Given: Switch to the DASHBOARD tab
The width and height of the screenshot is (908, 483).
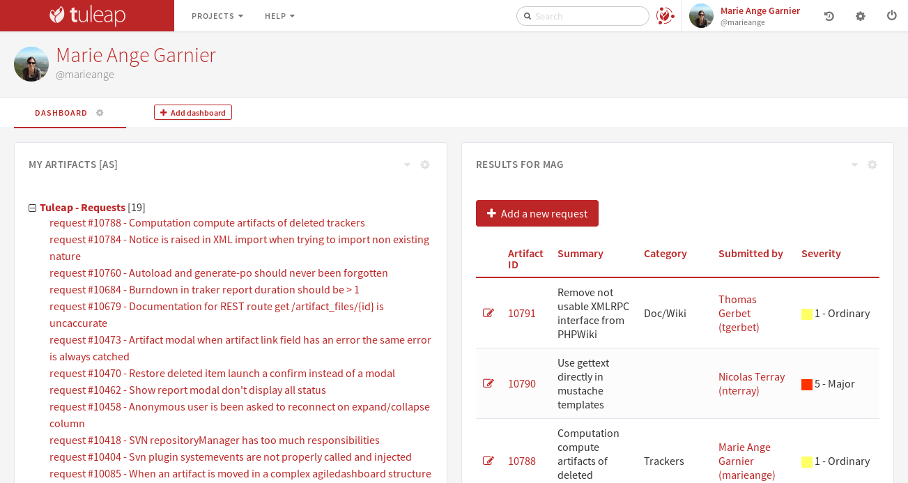Looking at the screenshot, I should (61, 112).
